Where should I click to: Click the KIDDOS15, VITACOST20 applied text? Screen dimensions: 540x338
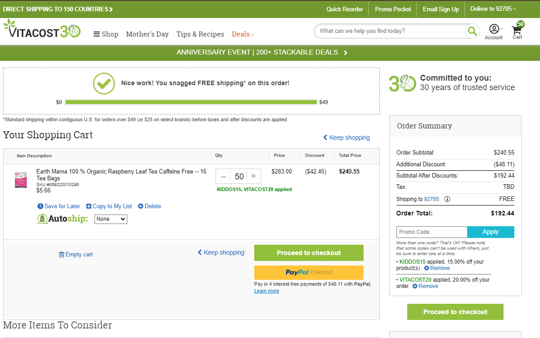(254, 189)
